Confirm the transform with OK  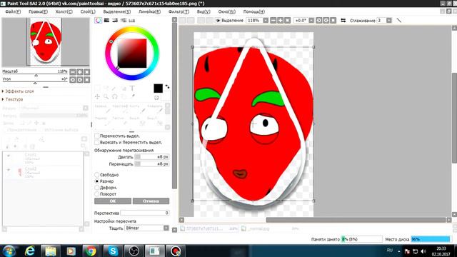113,201
